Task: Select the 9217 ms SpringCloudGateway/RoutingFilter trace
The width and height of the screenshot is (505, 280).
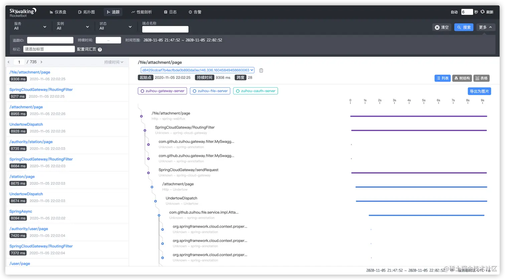Action: point(67,93)
